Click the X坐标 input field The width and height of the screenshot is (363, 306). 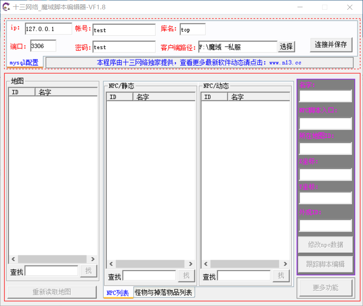coord(326,175)
